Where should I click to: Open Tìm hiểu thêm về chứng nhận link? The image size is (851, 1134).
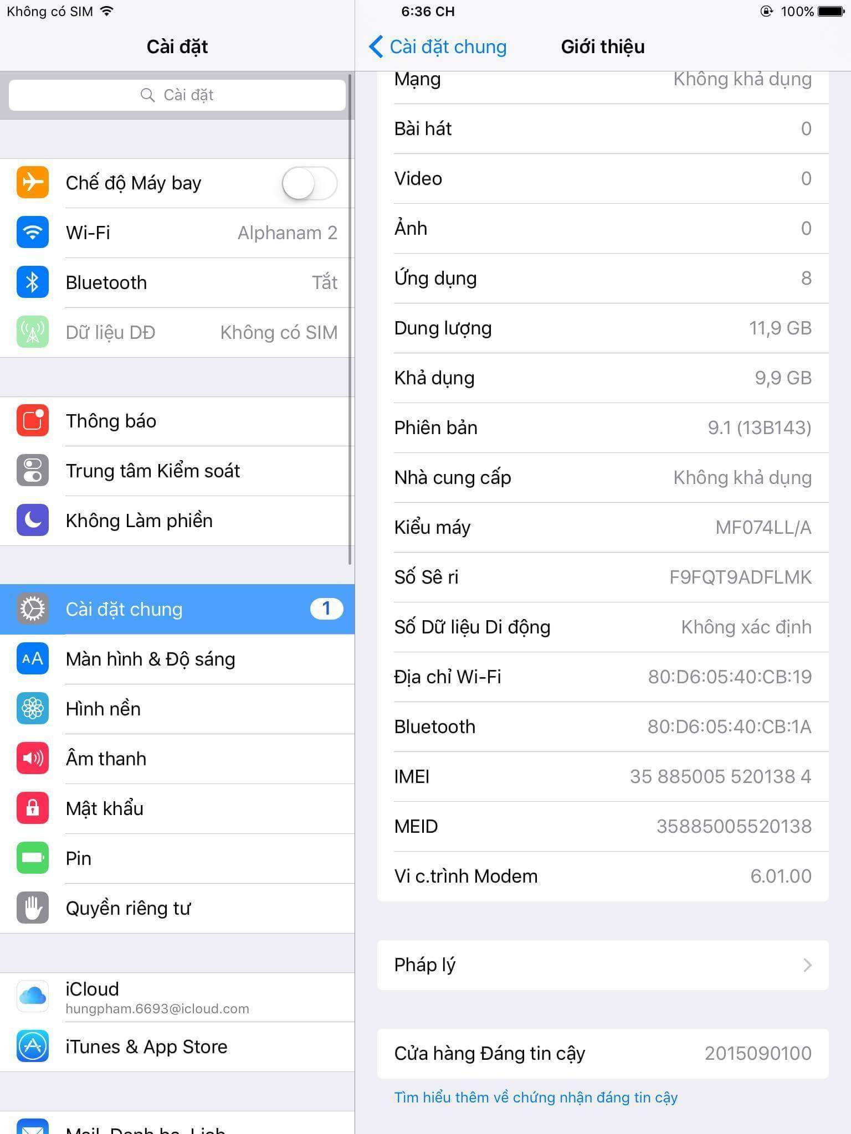point(536,1097)
